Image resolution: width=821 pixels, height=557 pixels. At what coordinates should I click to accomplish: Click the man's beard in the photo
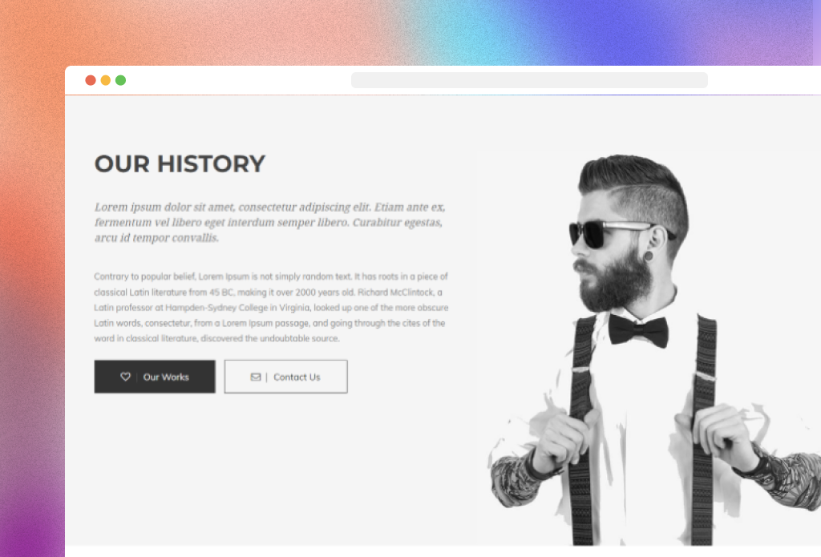(x=615, y=283)
